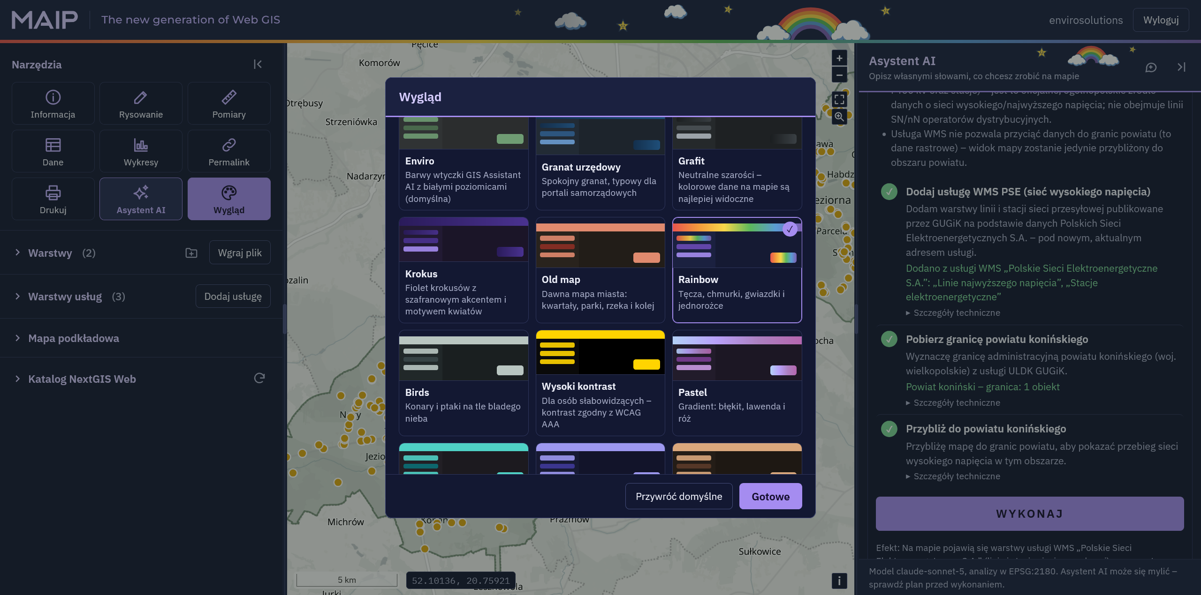Click the Dodaj usługę button
Screen dimensions: 1201x595
click(x=233, y=296)
